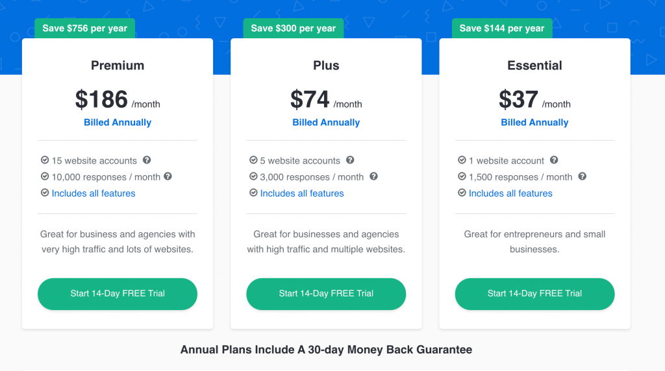Viewport: 665px width, 371px height.
Task: Click Billed Annually under the Plus price
Action: 326,123
